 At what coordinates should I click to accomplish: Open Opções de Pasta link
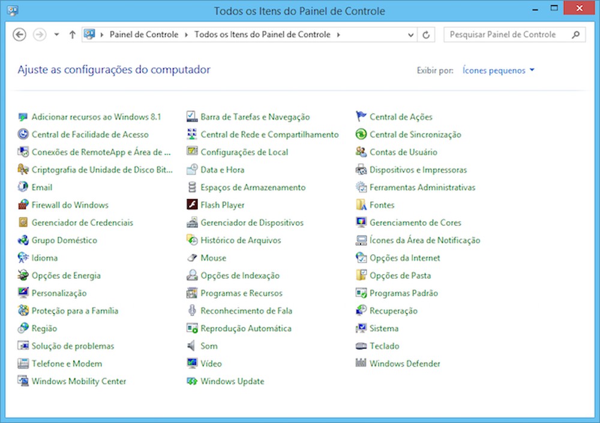[x=400, y=275]
